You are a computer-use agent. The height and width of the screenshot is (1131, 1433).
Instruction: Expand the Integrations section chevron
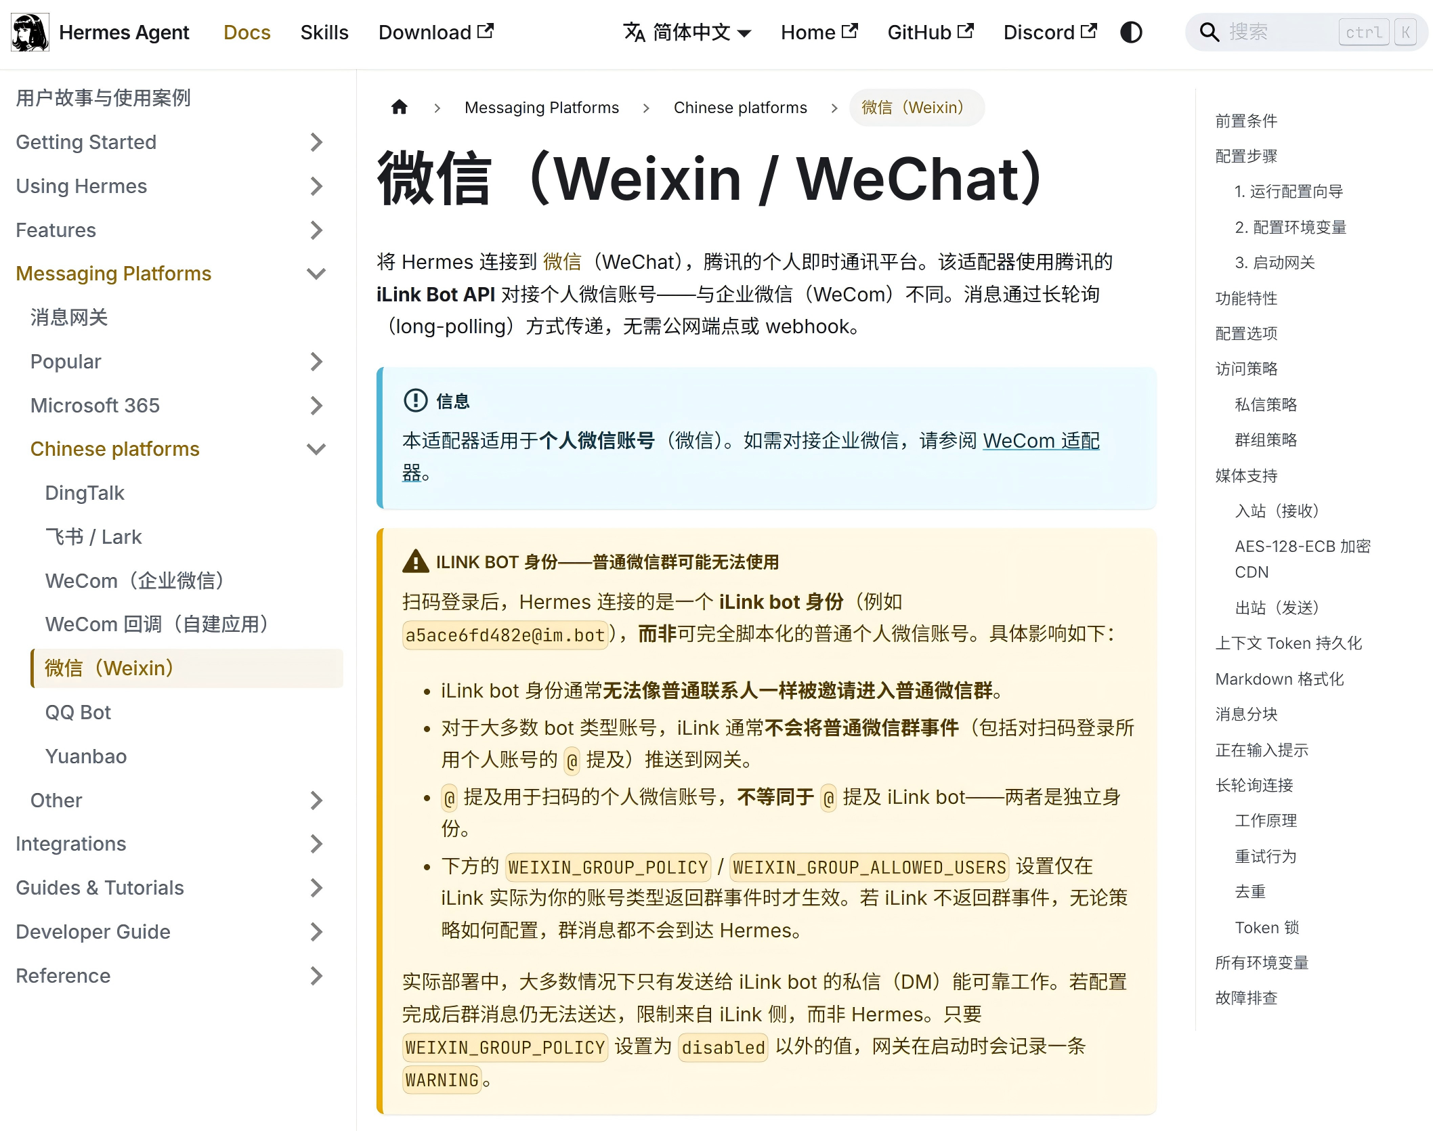tap(316, 844)
